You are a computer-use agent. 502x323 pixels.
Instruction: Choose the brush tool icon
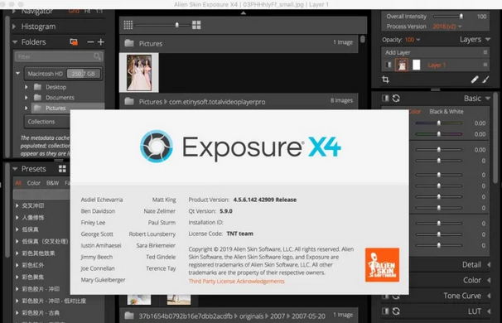point(485,80)
